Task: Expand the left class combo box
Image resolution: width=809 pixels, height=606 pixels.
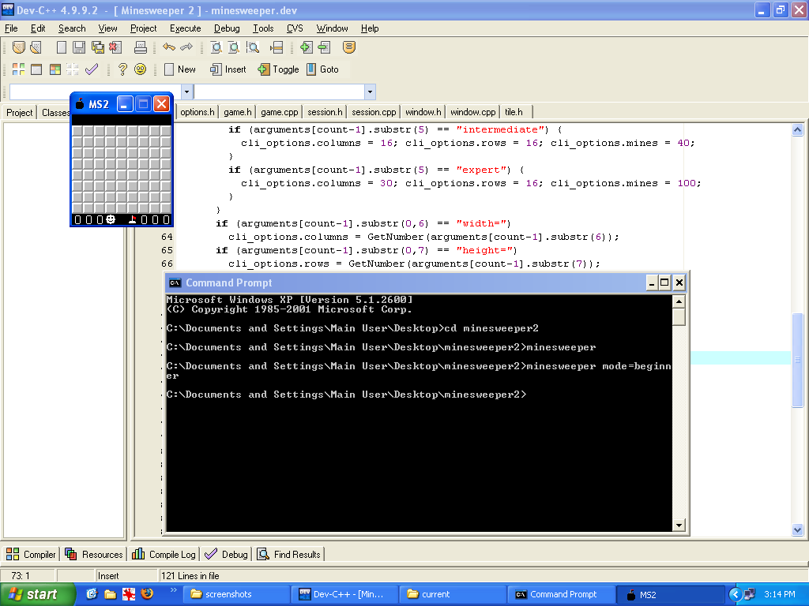Action: [x=186, y=92]
